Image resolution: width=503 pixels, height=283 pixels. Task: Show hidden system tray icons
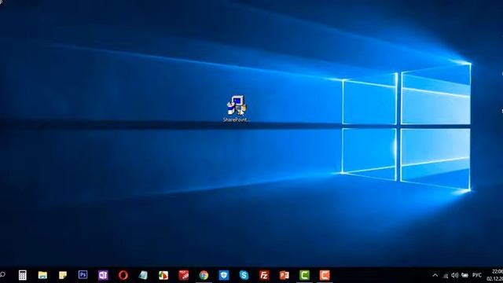(x=435, y=275)
